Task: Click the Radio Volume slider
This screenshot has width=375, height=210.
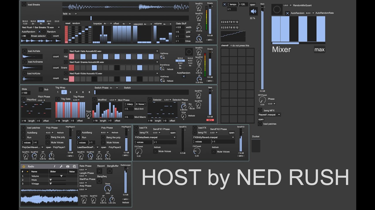Action: click(x=58, y=176)
